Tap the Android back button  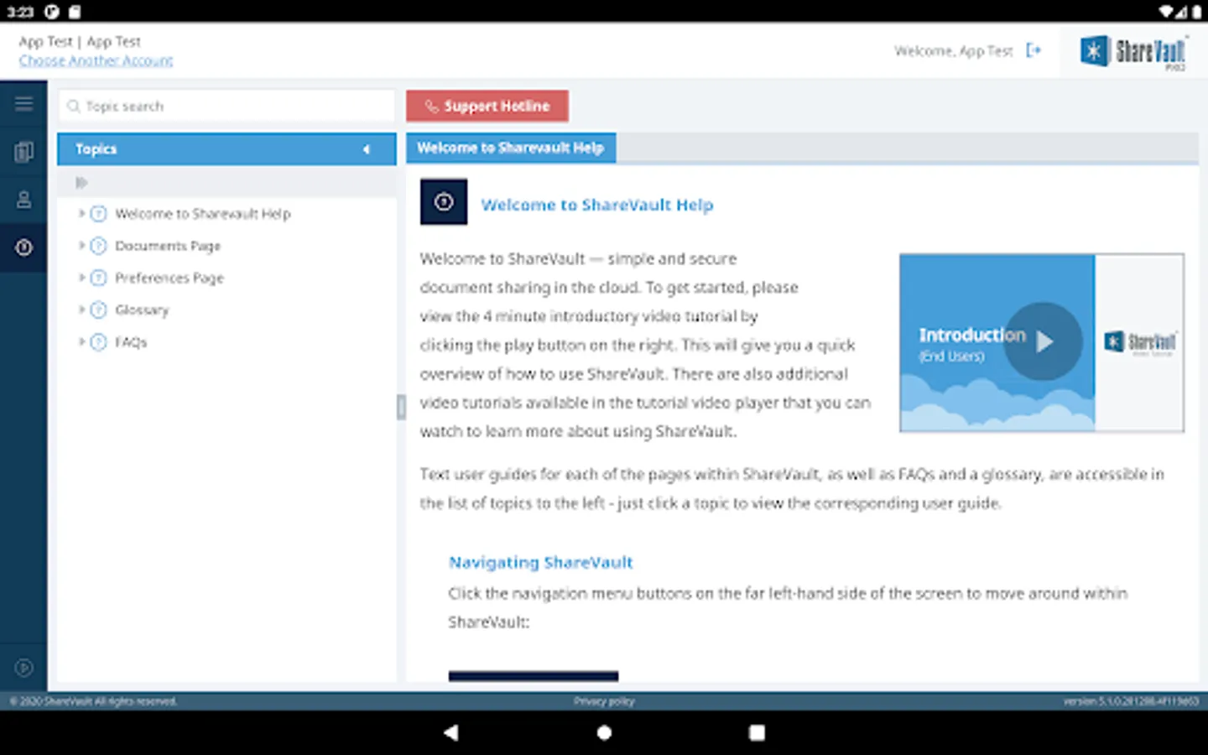click(450, 732)
